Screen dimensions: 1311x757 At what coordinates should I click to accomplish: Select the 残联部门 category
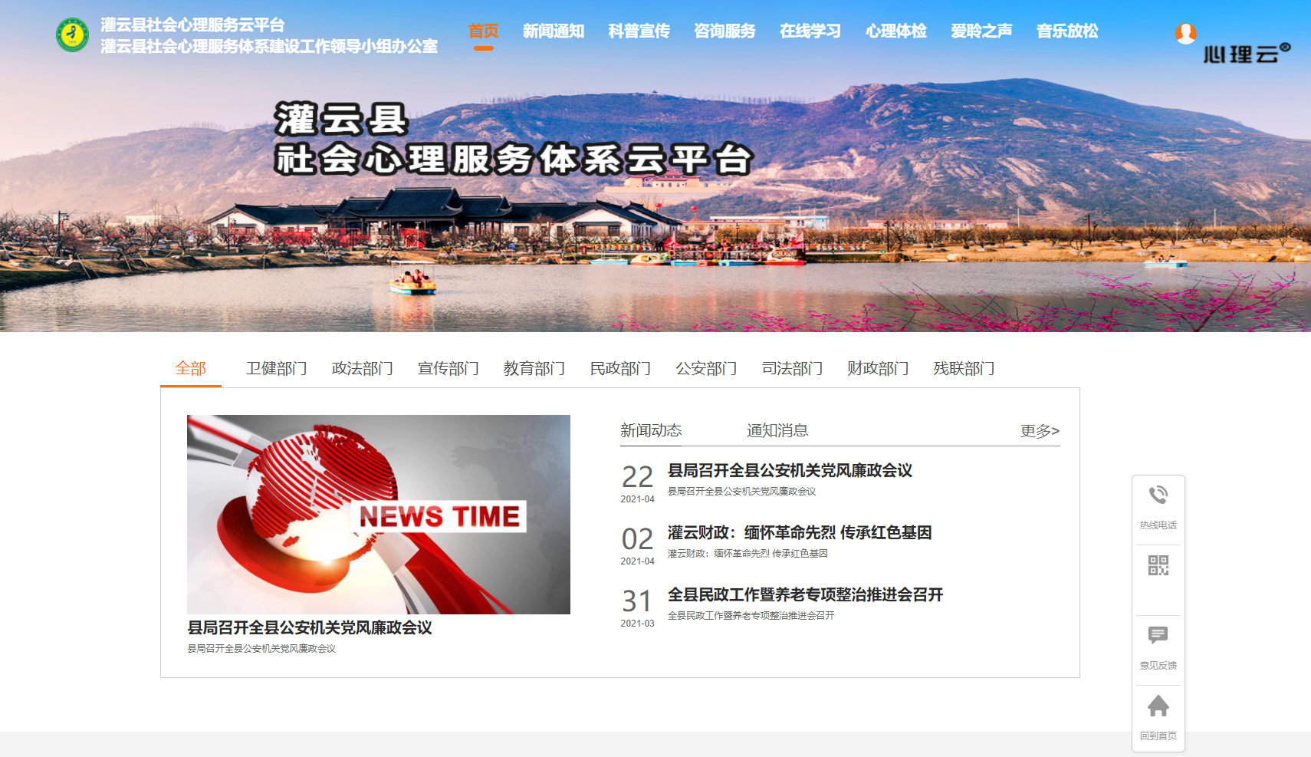[x=964, y=368]
